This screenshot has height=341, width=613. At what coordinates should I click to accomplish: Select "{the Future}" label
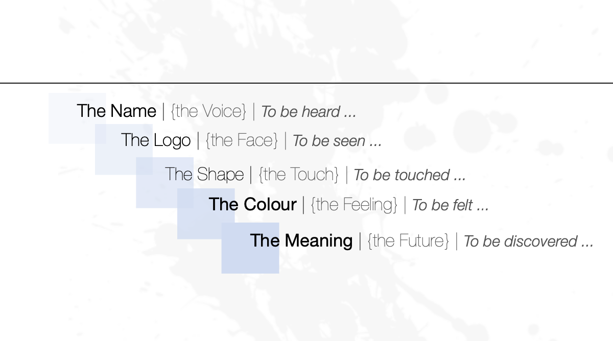[408, 240]
